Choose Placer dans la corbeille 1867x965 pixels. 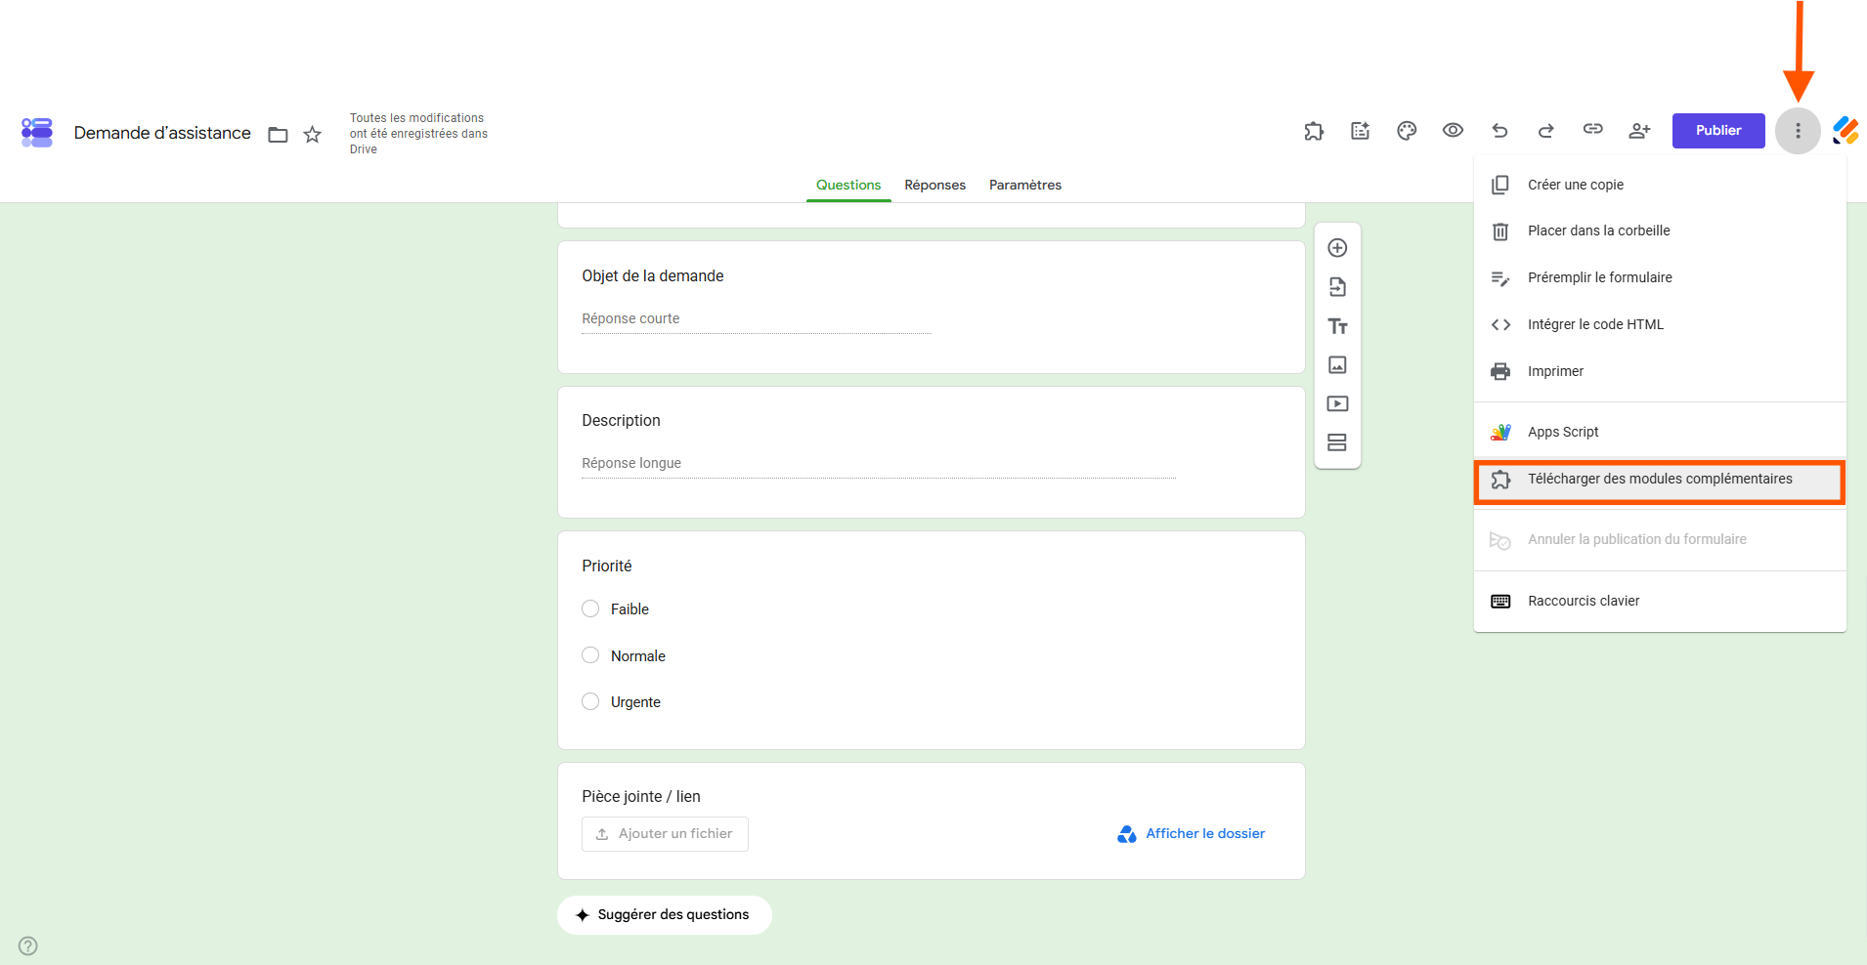(1660, 231)
